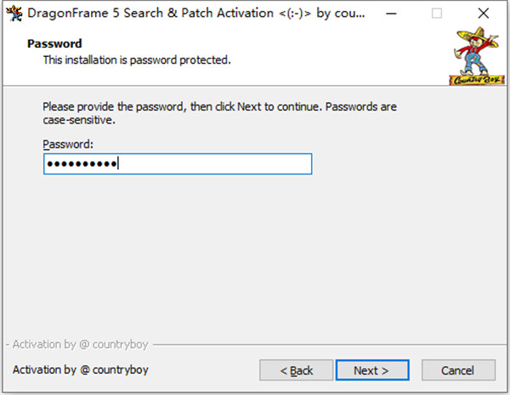Click the installer icon in the title bar
This screenshot has height=395, width=510.
click(x=14, y=14)
